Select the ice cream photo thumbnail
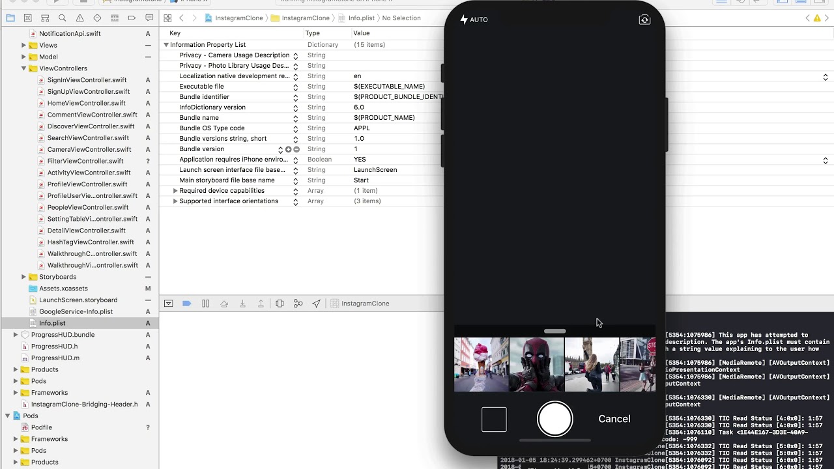 click(x=482, y=365)
